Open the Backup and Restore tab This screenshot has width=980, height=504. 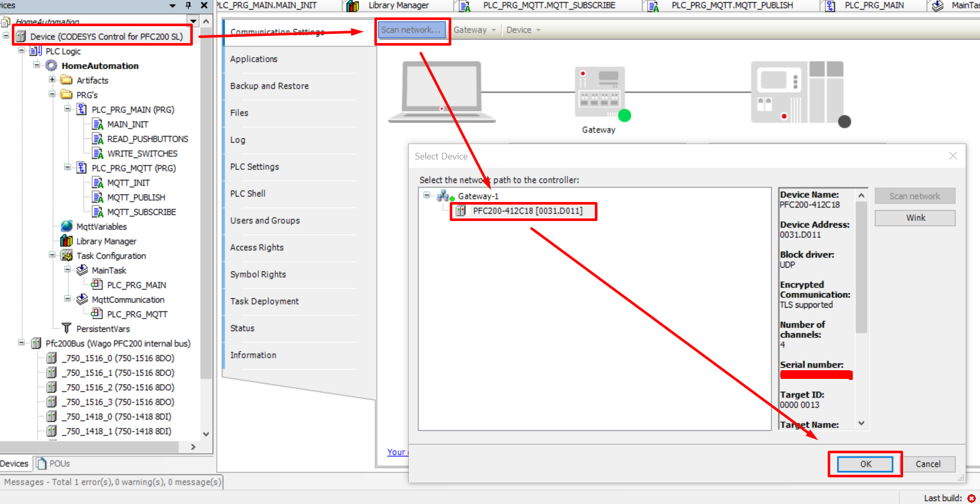(x=269, y=86)
